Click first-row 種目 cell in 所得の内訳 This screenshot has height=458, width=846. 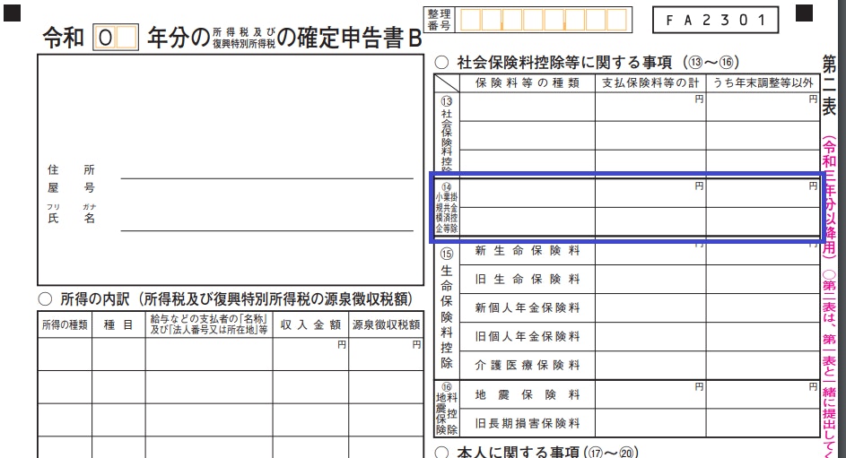coord(118,355)
